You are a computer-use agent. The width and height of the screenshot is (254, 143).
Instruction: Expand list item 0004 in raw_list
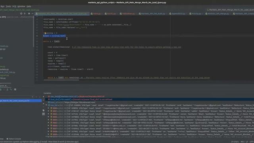pos(48,120)
